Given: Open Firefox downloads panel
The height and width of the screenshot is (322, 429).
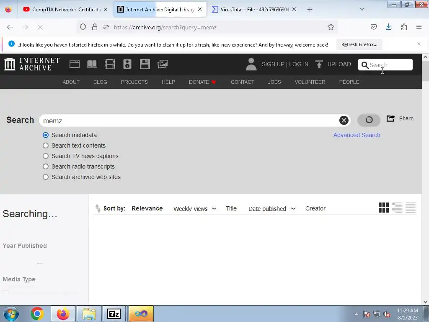Looking at the screenshot, I should [x=388, y=27].
